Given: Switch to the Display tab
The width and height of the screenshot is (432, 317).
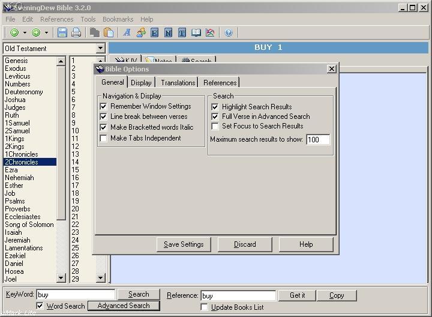Looking at the screenshot, I should pyautogui.click(x=141, y=83).
